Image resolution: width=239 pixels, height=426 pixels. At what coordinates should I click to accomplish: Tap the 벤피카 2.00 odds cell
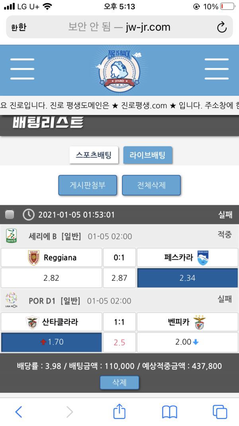tap(187, 342)
